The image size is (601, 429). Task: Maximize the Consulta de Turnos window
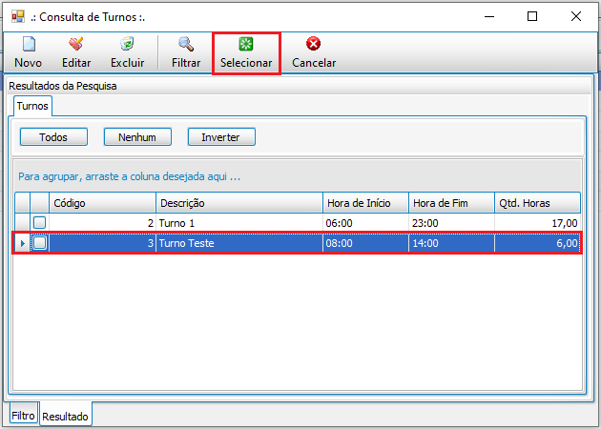532,16
